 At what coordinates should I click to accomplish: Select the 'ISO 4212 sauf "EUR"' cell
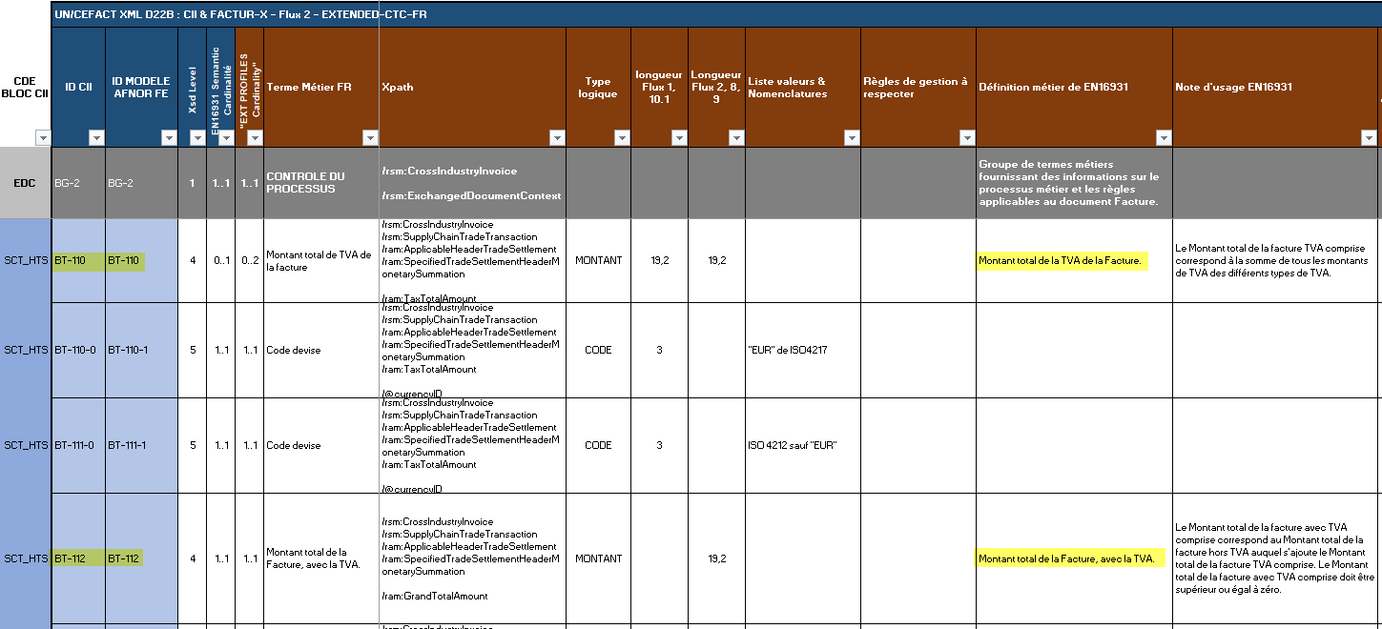pos(803,445)
